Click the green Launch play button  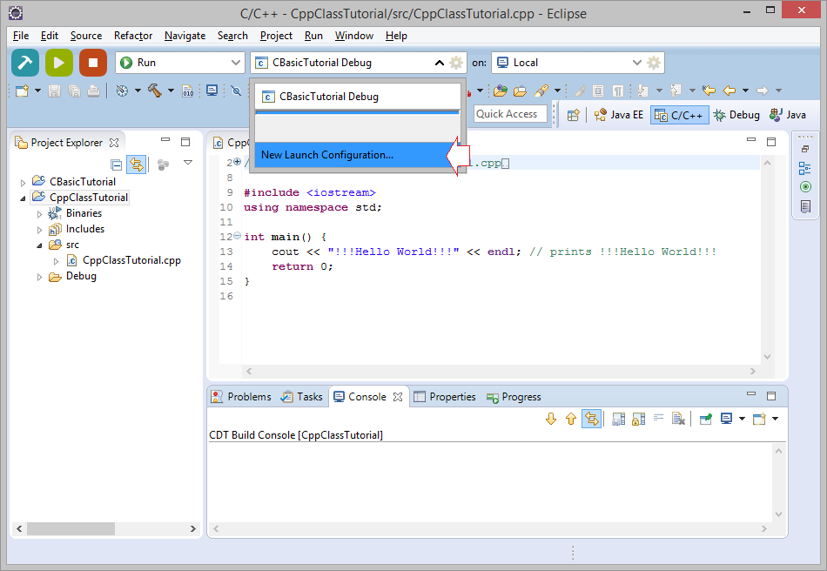click(x=59, y=63)
